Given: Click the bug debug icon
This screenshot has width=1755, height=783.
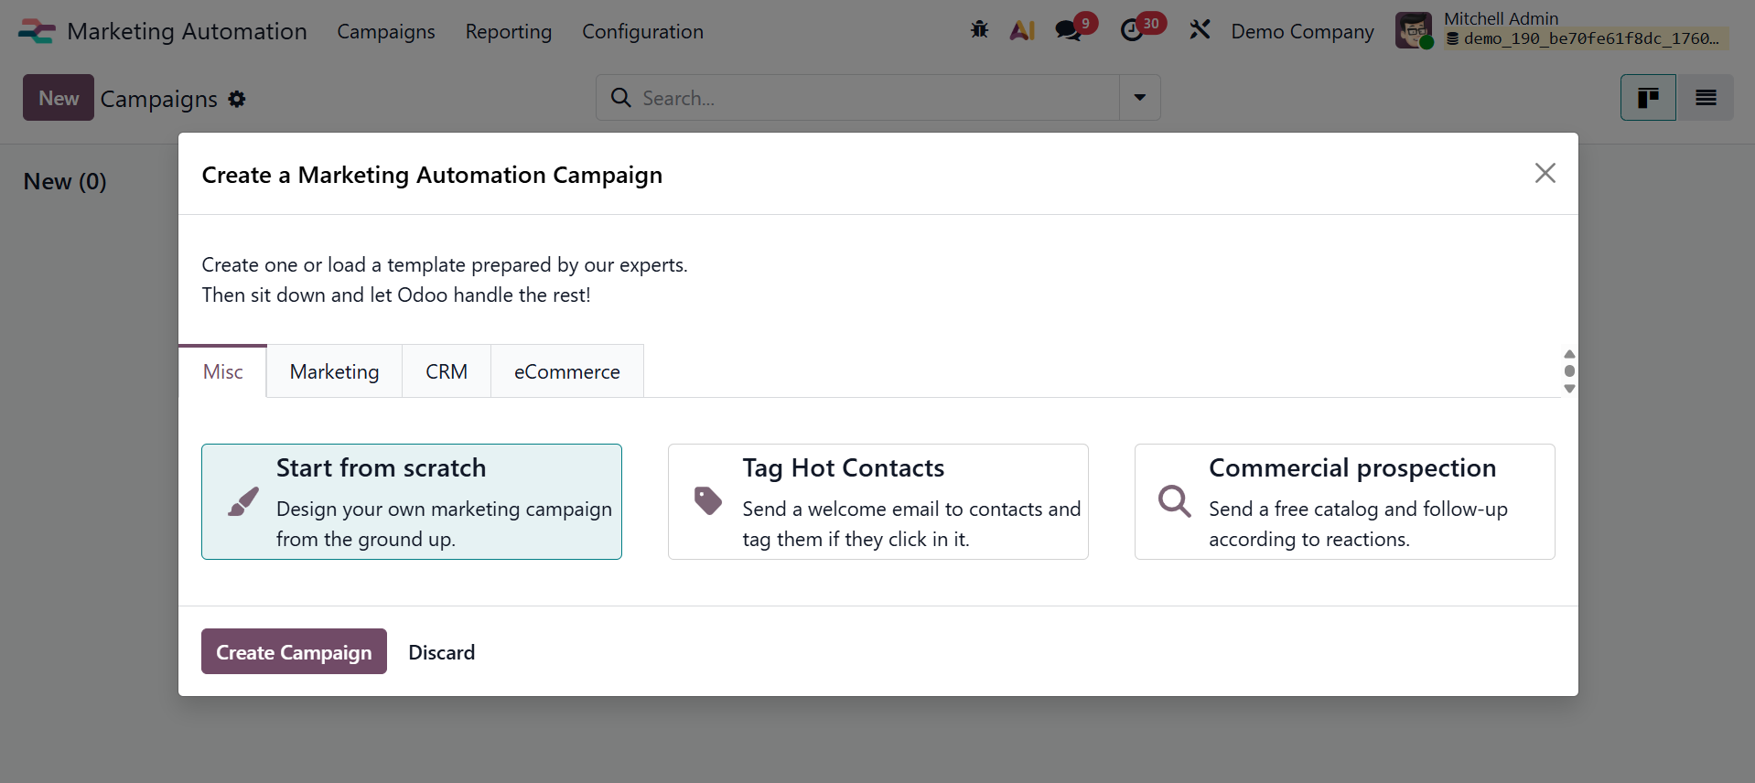Looking at the screenshot, I should coord(979,30).
